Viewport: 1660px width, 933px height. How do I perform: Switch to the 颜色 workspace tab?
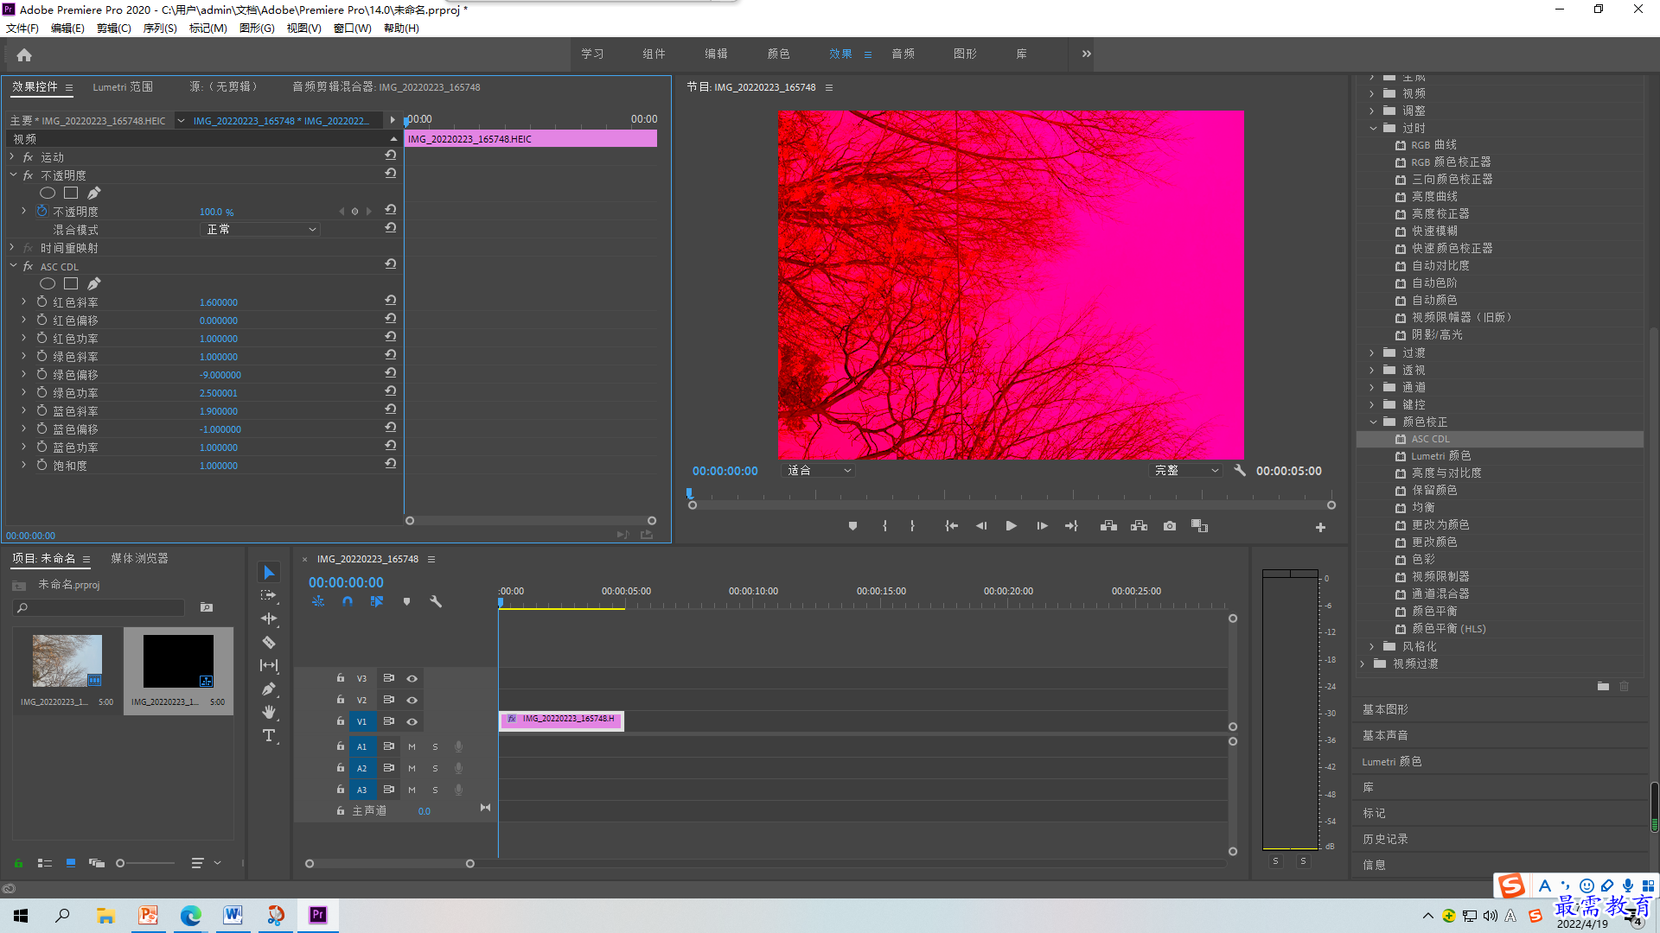point(778,54)
